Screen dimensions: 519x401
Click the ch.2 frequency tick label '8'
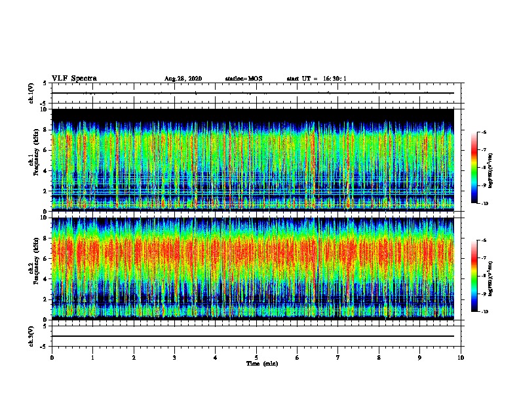tap(46, 239)
